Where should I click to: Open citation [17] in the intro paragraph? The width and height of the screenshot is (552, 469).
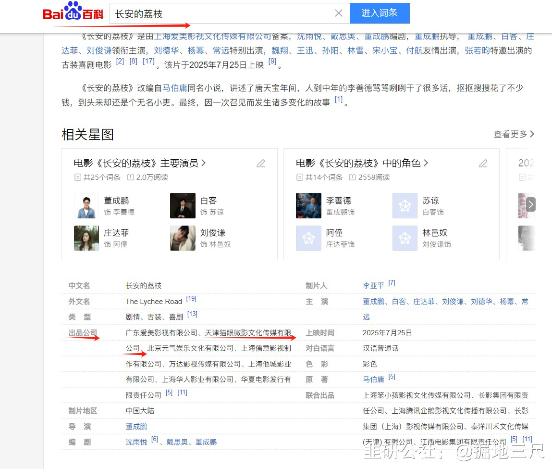click(148, 61)
